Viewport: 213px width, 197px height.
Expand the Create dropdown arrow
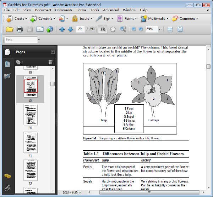click(26, 19)
